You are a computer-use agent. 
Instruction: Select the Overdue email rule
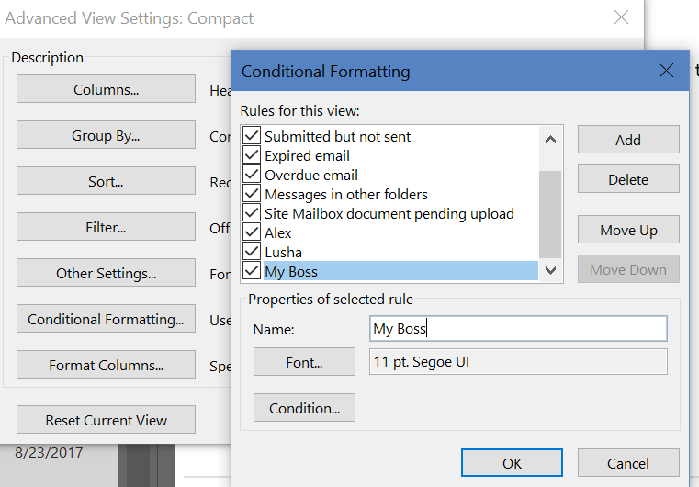click(310, 175)
